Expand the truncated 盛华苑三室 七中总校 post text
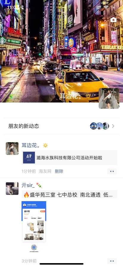The image size is (123, 267). (x=69, y=195)
